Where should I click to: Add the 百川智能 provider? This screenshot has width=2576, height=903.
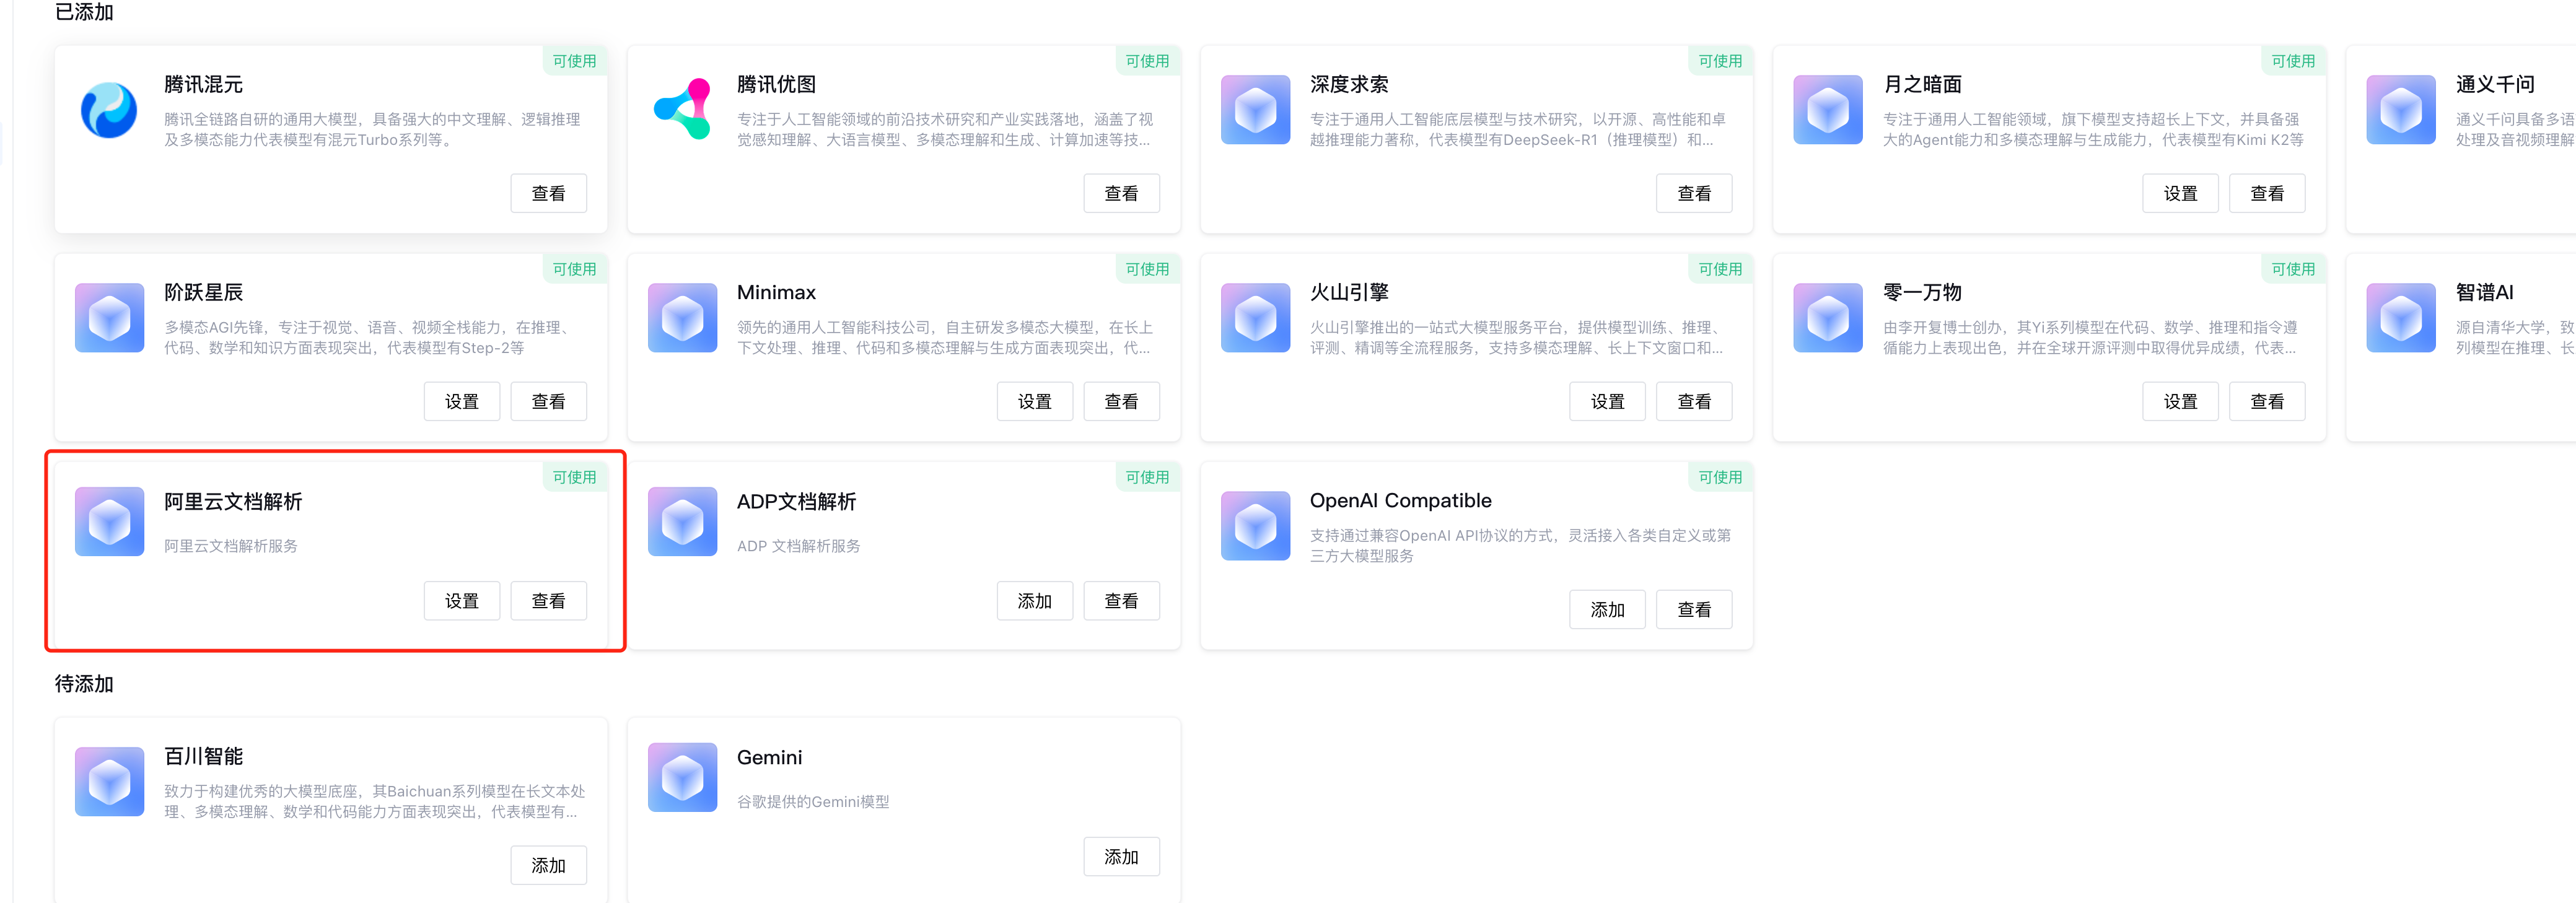coord(548,865)
